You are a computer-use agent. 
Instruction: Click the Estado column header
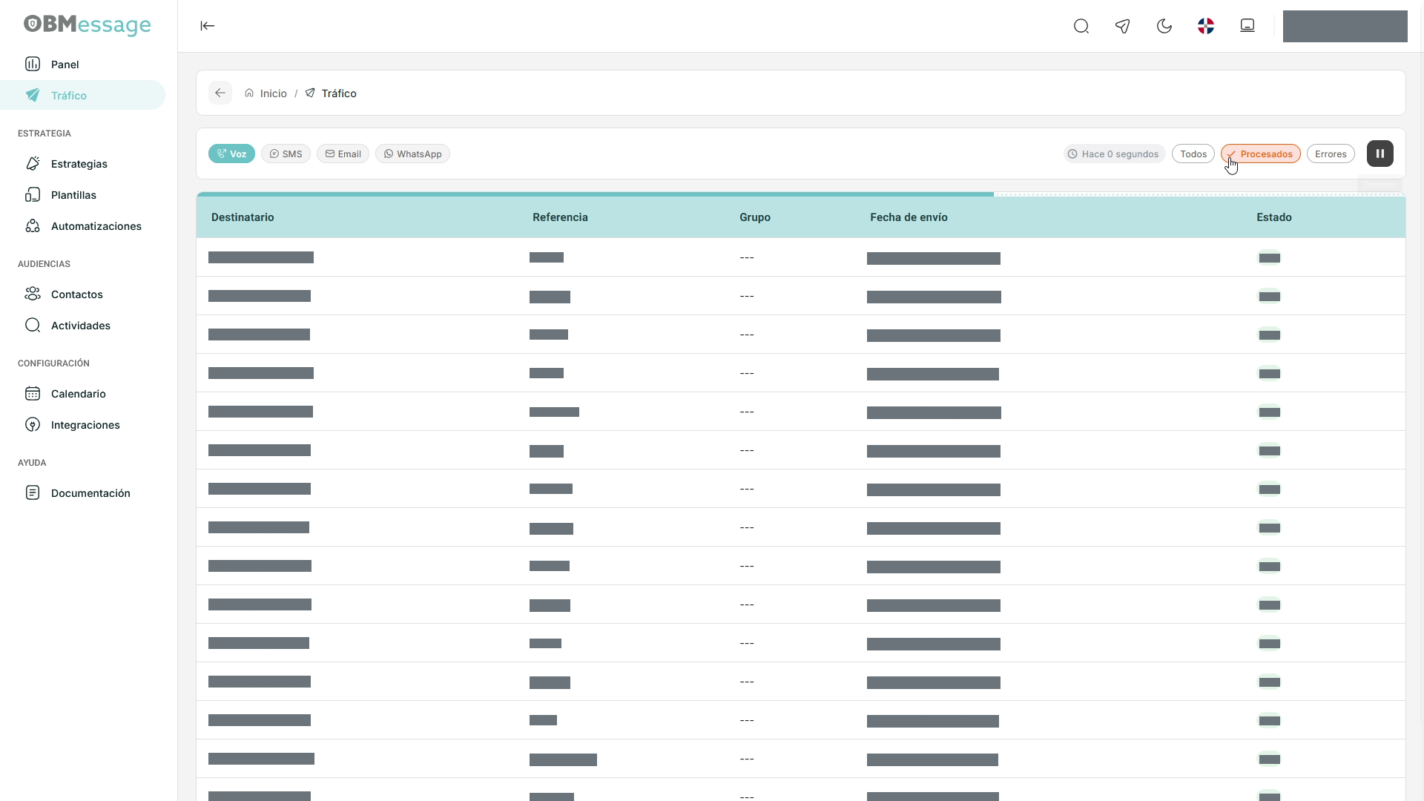click(1274, 217)
